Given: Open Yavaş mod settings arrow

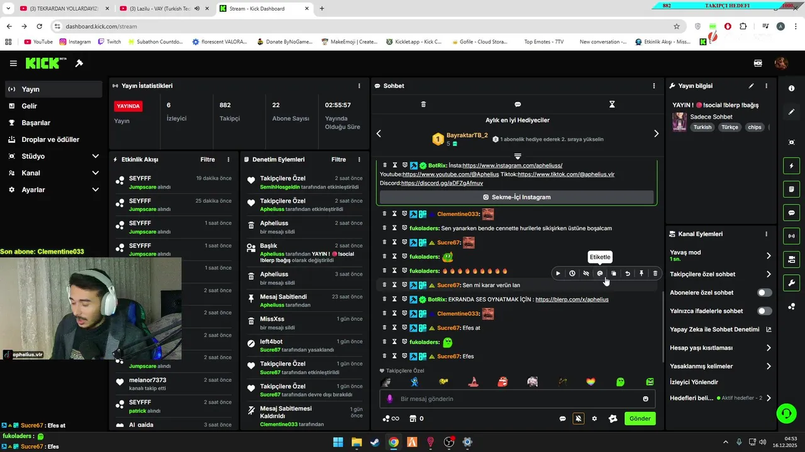Looking at the screenshot, I should pyautogui.click(x=769, y=256).
